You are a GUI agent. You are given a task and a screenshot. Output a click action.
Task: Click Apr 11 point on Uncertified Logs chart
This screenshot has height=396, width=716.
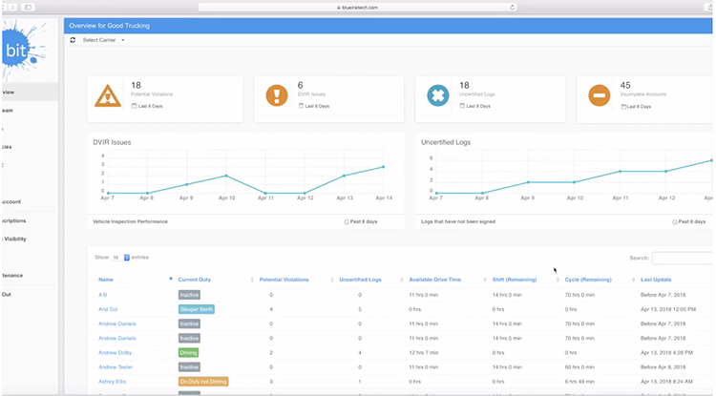point(621,172)
